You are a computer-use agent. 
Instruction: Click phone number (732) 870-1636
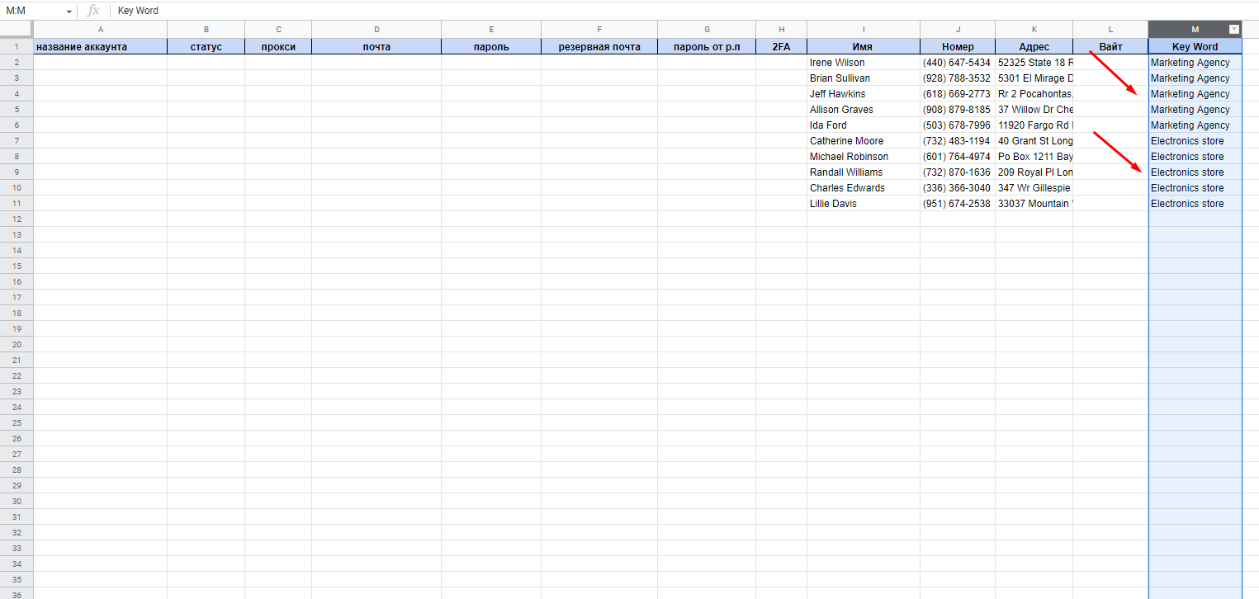pos(958,172)
